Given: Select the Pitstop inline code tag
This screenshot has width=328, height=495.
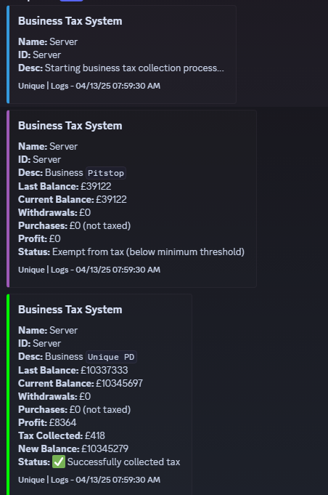Looking at the screenshot, I should [x=106, y=173].
